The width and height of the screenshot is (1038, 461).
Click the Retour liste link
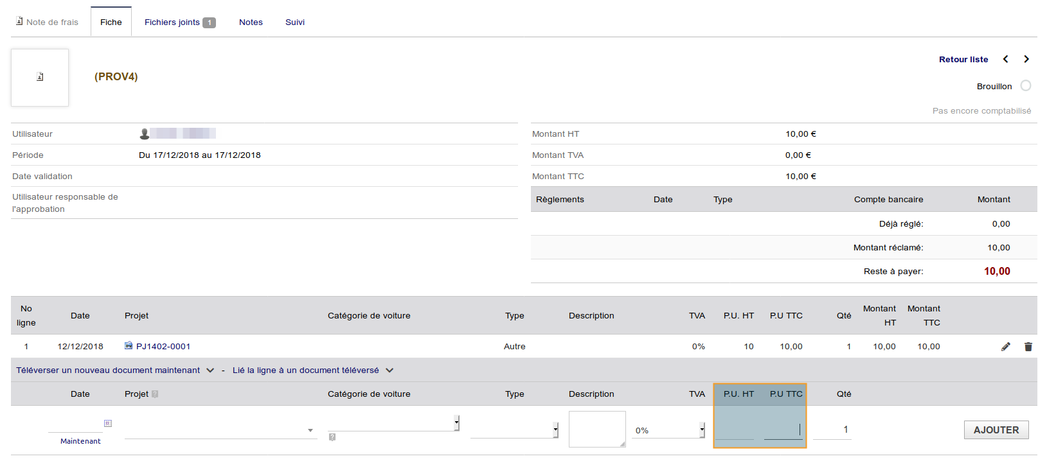pyautogui.click(x=963, y=60)
